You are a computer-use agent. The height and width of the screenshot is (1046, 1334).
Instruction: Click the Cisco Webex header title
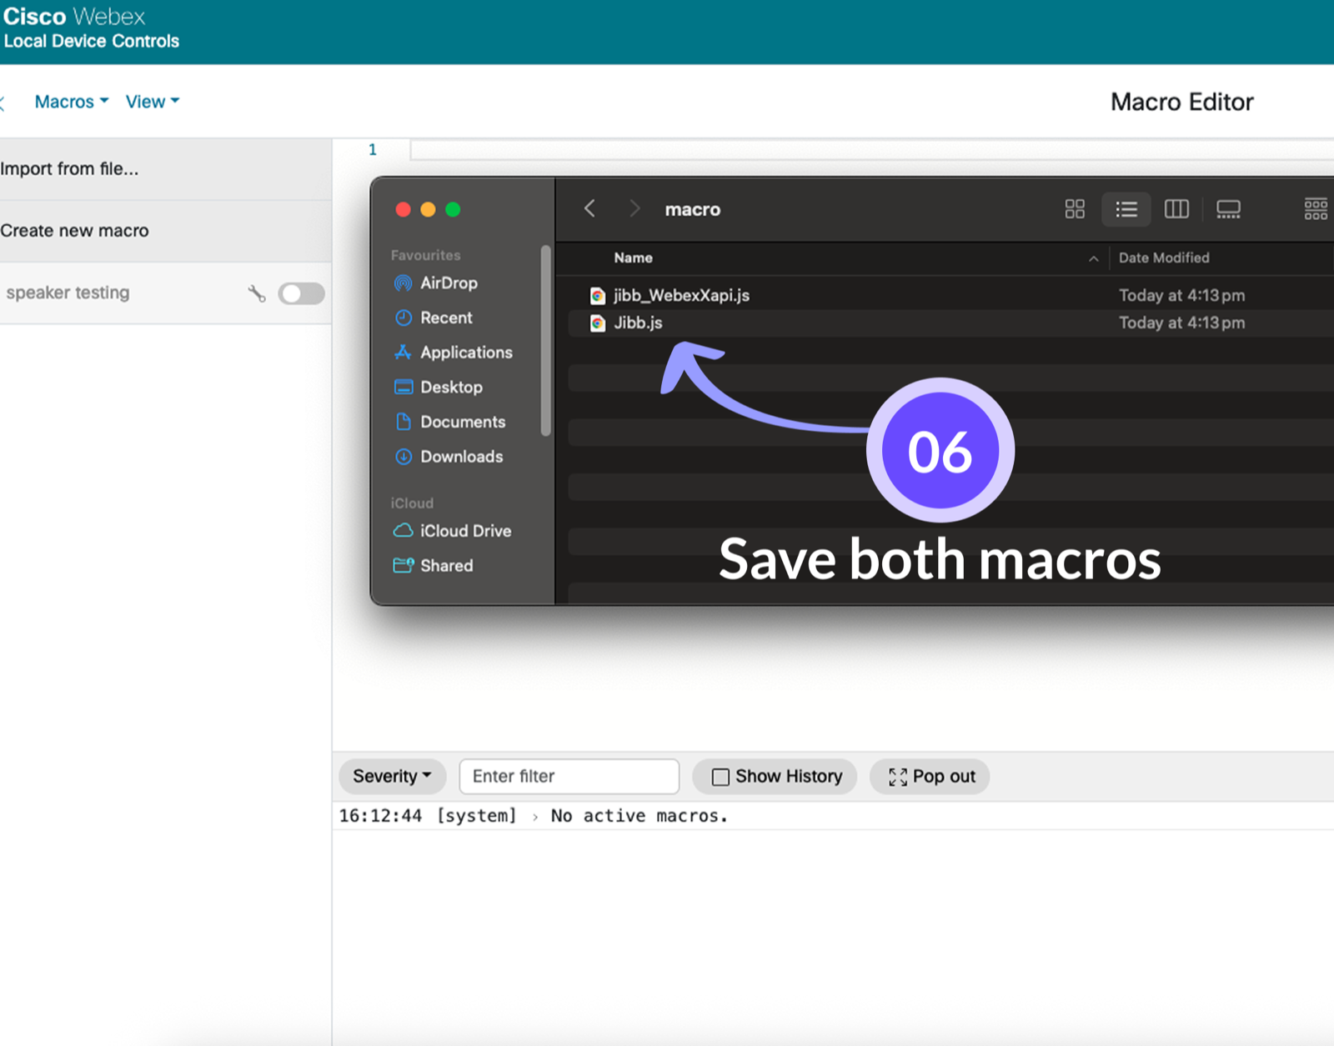click(74, 17)
